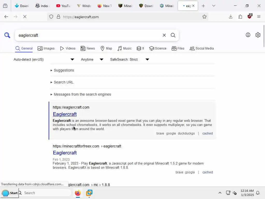Open Firefox application menu

click(259, 17)
